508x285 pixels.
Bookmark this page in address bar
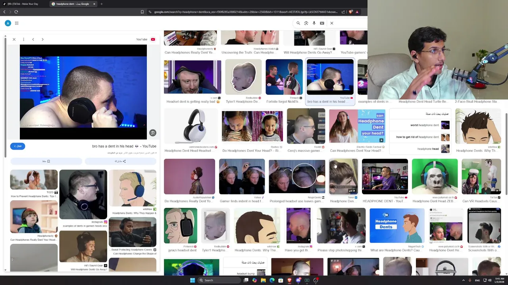tap(142, 12)
